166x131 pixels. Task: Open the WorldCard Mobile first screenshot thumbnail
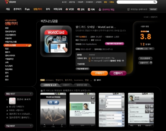tap(53, 110)
